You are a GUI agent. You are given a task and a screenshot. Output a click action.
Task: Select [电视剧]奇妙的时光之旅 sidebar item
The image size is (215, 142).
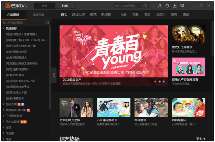coord(20,81)
